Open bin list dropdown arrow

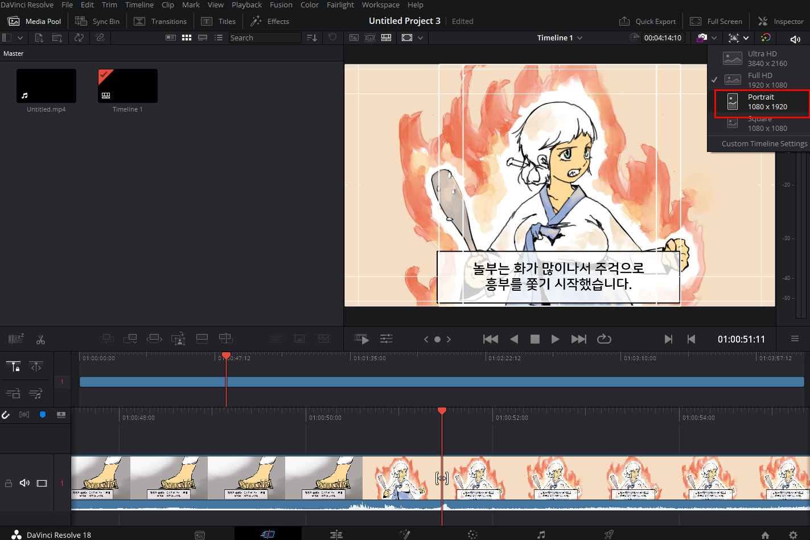(x=20, y=38)
